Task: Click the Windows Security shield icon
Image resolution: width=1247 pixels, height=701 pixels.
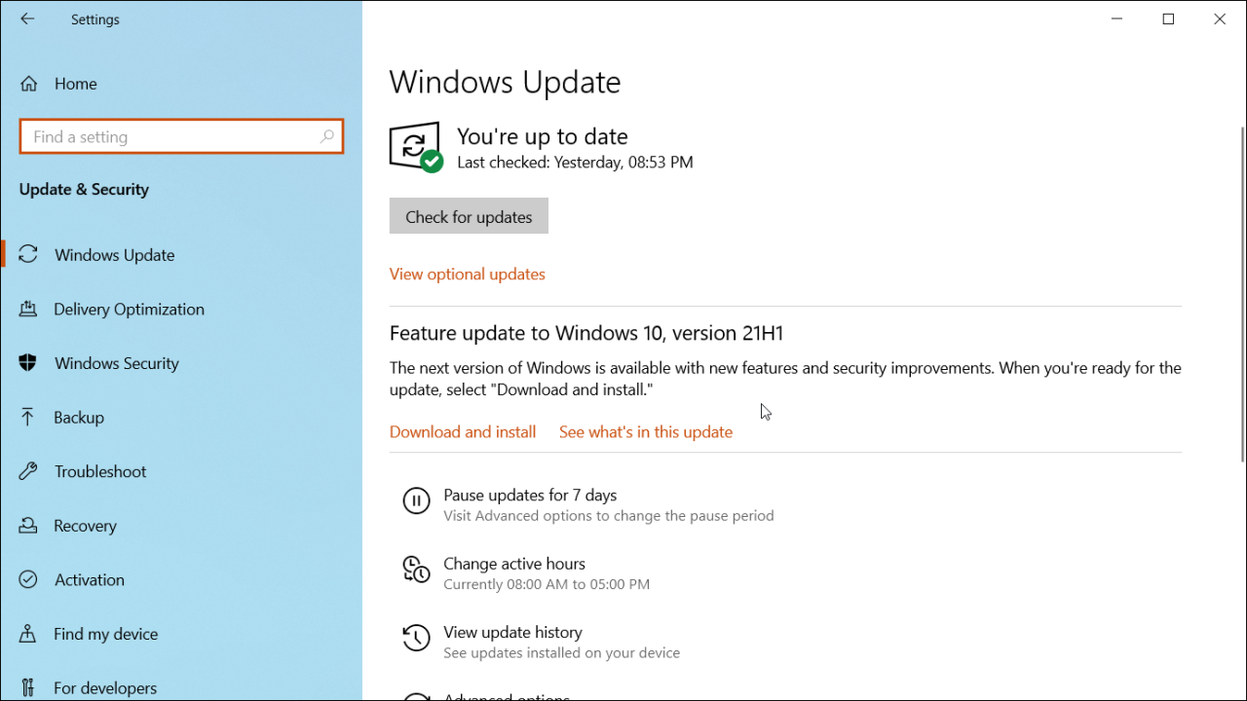Action: (x=28, y=363)
